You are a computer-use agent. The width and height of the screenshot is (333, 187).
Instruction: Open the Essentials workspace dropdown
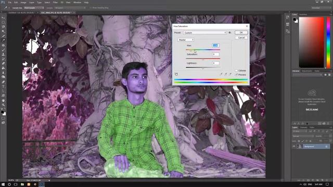click(322, 8)
